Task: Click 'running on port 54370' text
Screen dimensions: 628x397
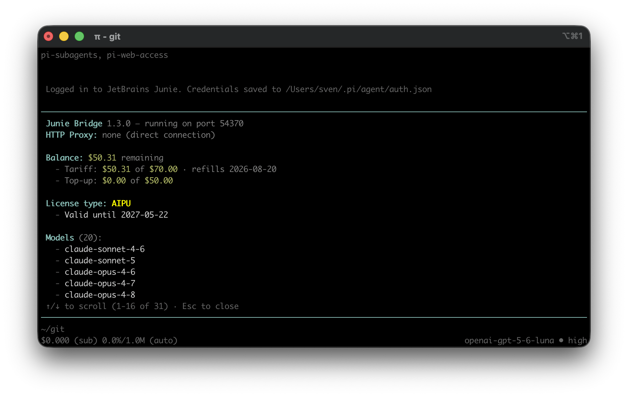Action: (194, 124)
